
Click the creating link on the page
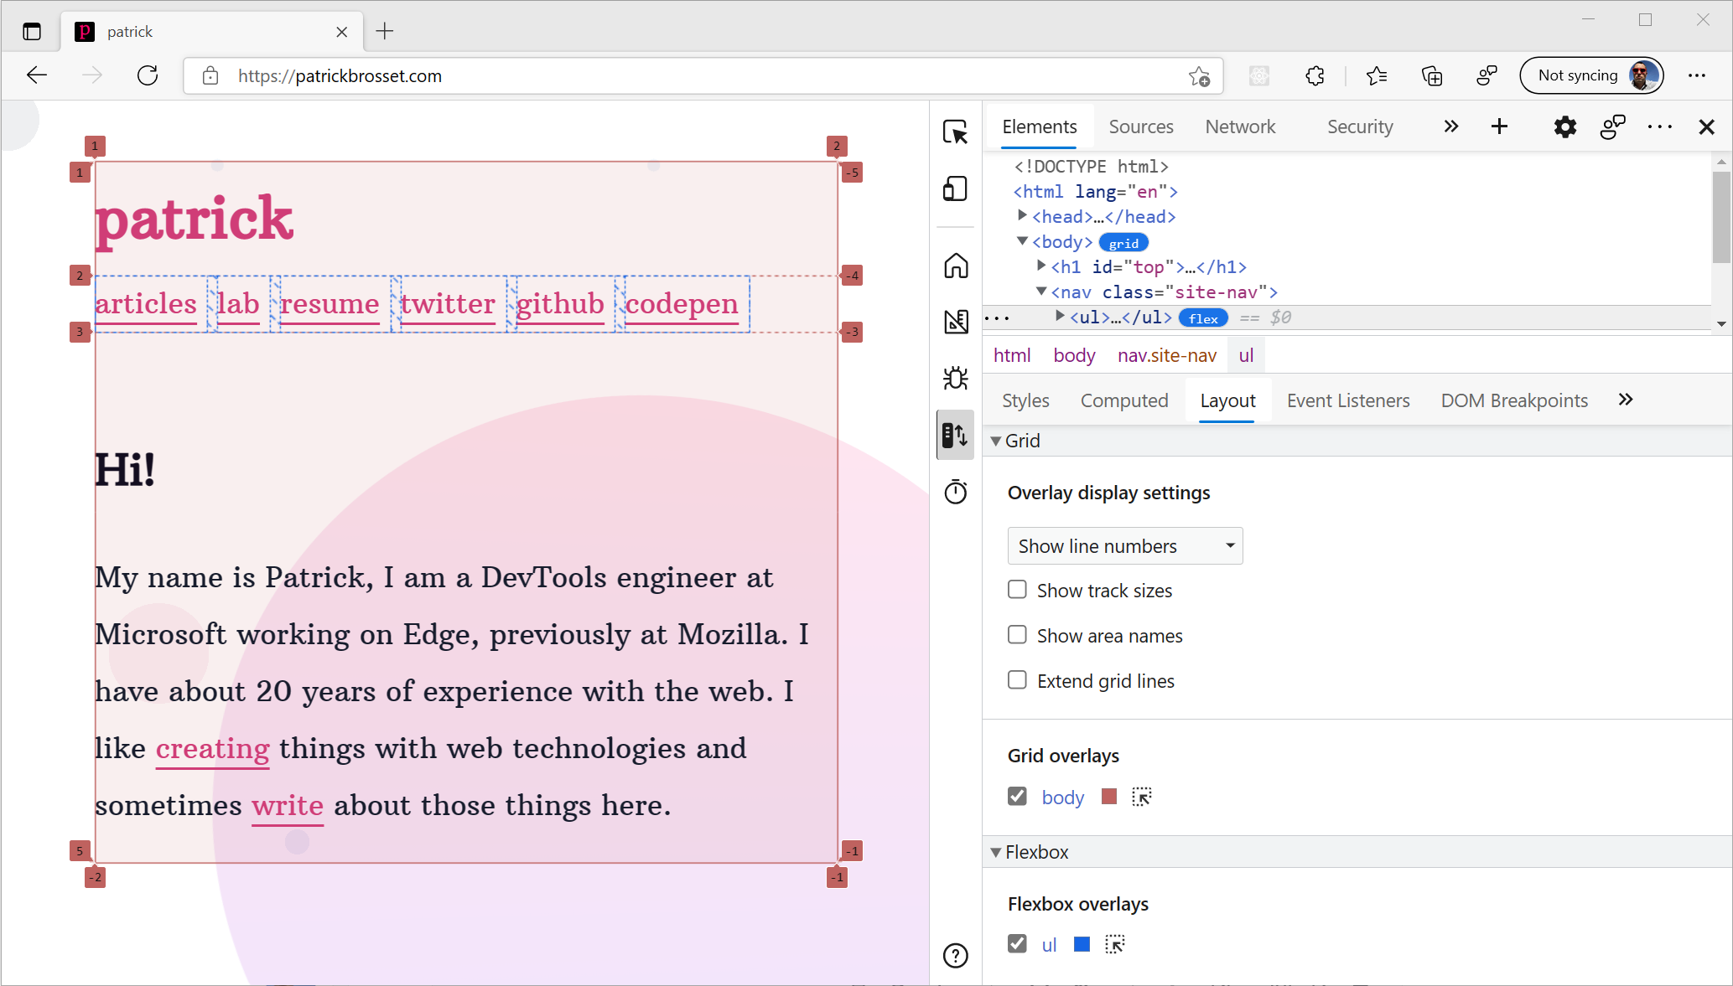pyautogui.click(x=212, y=748)
